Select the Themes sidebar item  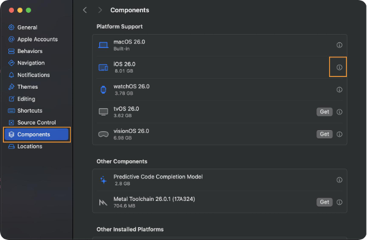pos(36,87)
